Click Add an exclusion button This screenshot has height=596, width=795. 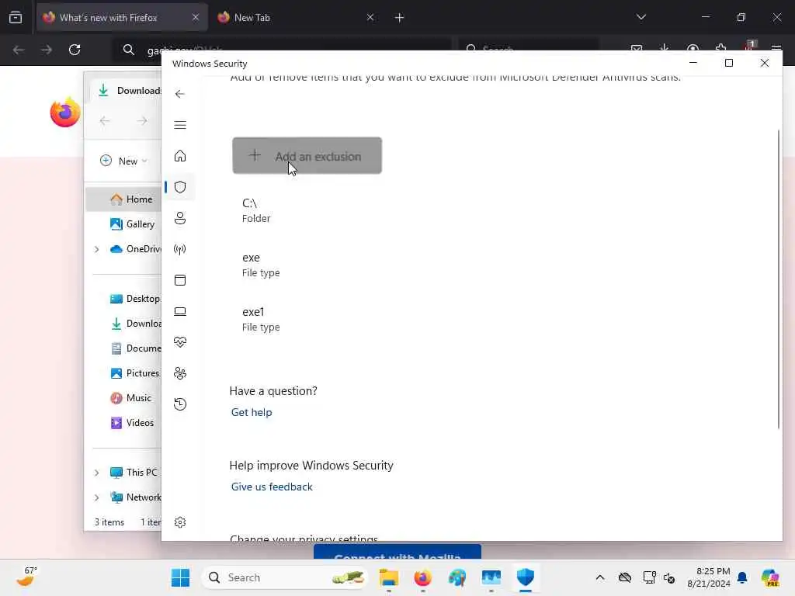[307, 155]
